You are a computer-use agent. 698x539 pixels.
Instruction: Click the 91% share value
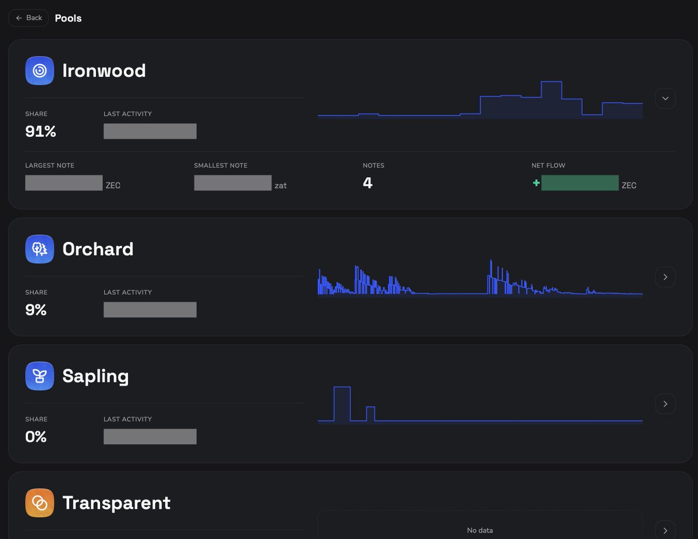tap(41, 131)
